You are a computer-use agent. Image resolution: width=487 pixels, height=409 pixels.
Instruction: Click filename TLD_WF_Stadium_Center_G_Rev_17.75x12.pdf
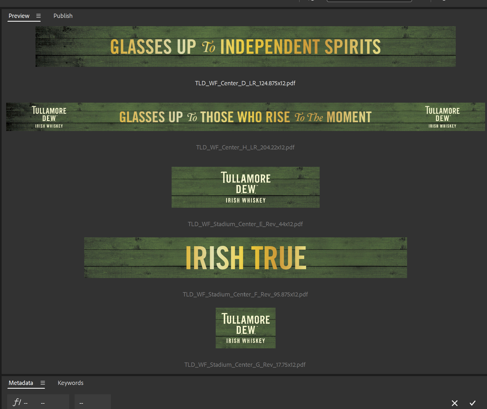pos(245,365)
